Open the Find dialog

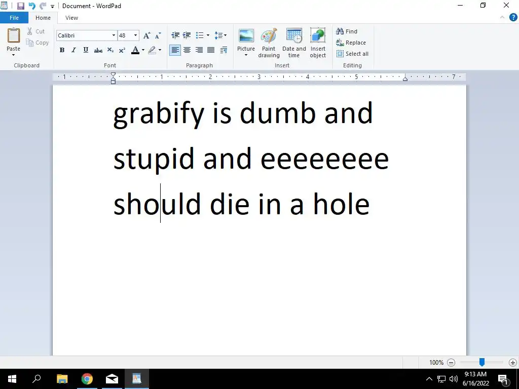tap(347, 31)
